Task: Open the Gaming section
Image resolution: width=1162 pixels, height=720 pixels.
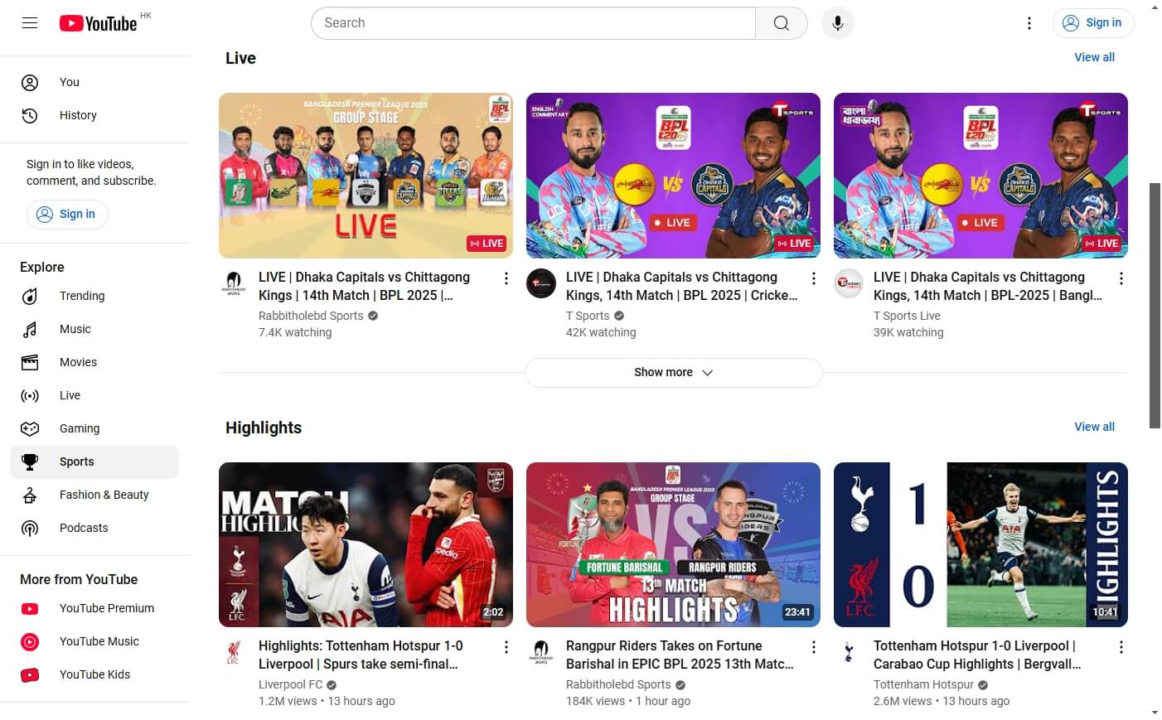Action: pos(79,428)
